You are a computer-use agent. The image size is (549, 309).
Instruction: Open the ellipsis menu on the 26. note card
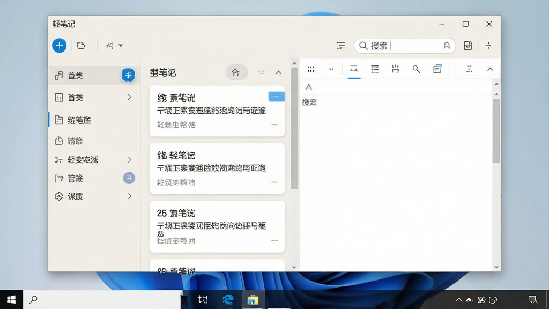click(274, 241)
